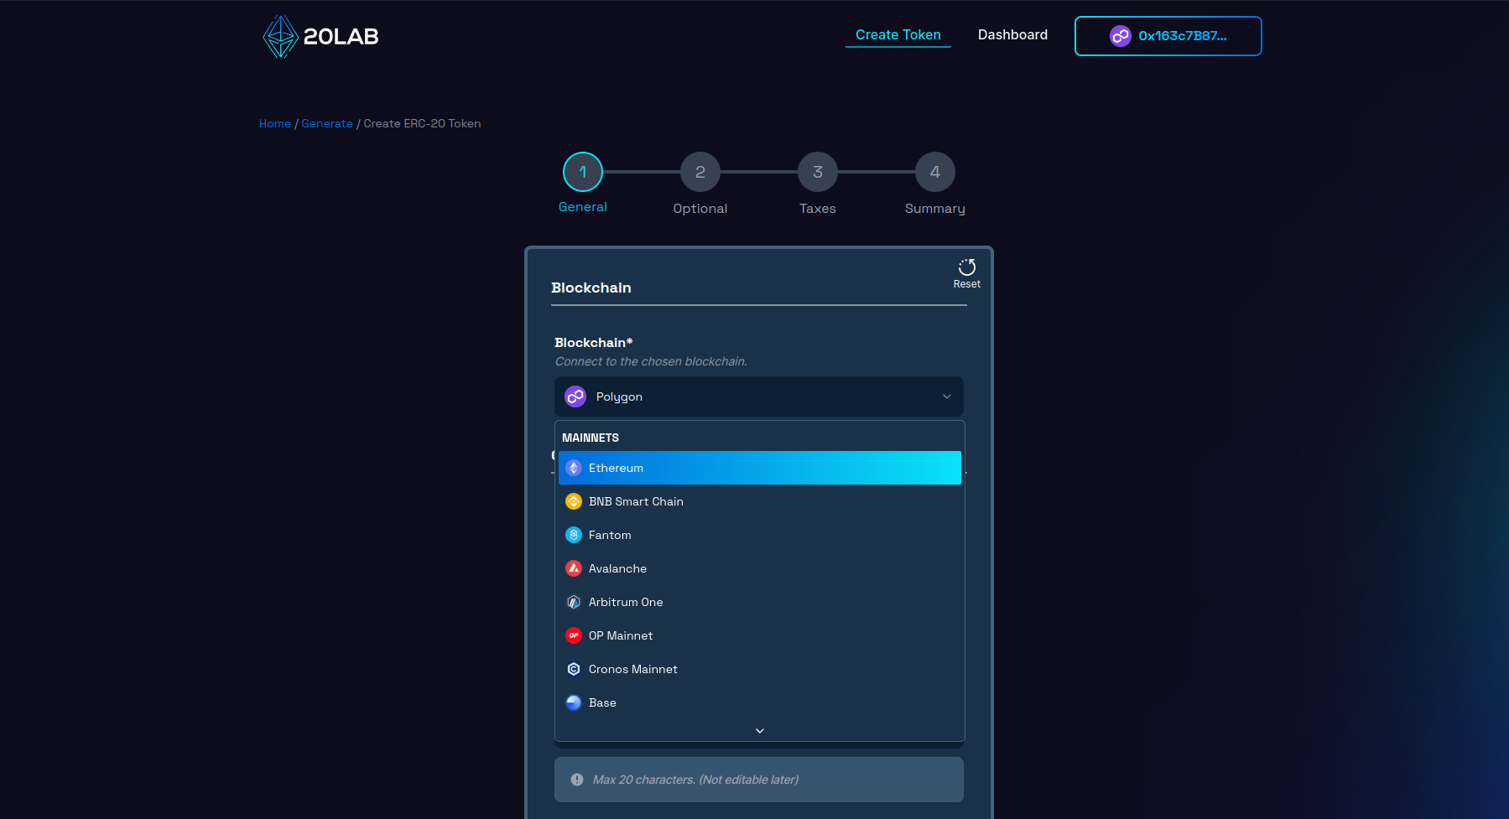Choose Arbitrum One option
1509x819 pixels.
pos(759,602)
